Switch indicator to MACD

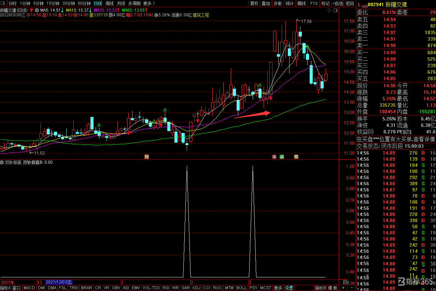pyautogui.click(x=29, y=288)
